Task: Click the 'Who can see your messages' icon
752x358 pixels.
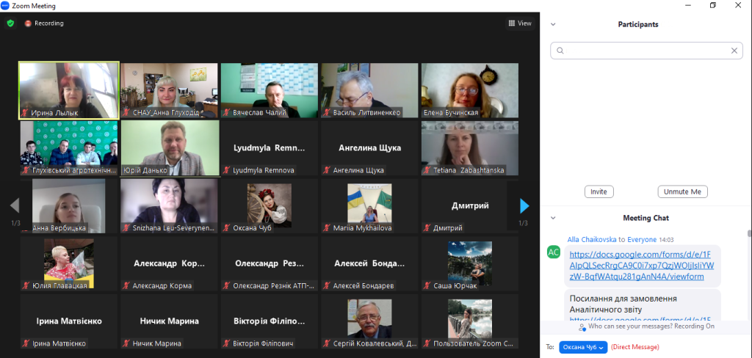Action: point(582,326)
